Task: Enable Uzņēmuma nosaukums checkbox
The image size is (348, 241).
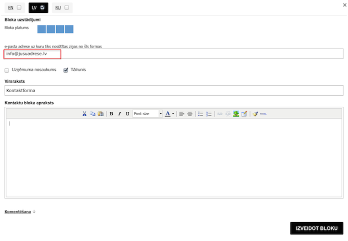Action: [x=7, y=70]
